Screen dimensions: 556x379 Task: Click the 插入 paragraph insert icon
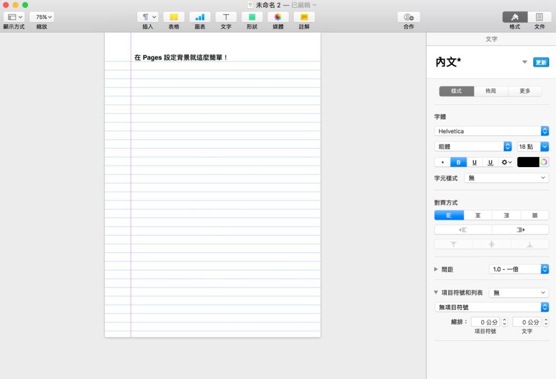pos(148,17)
